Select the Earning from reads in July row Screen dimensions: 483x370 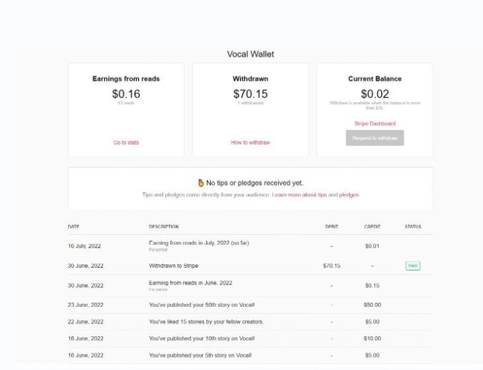pyautogui.click(x=199, y=243)
